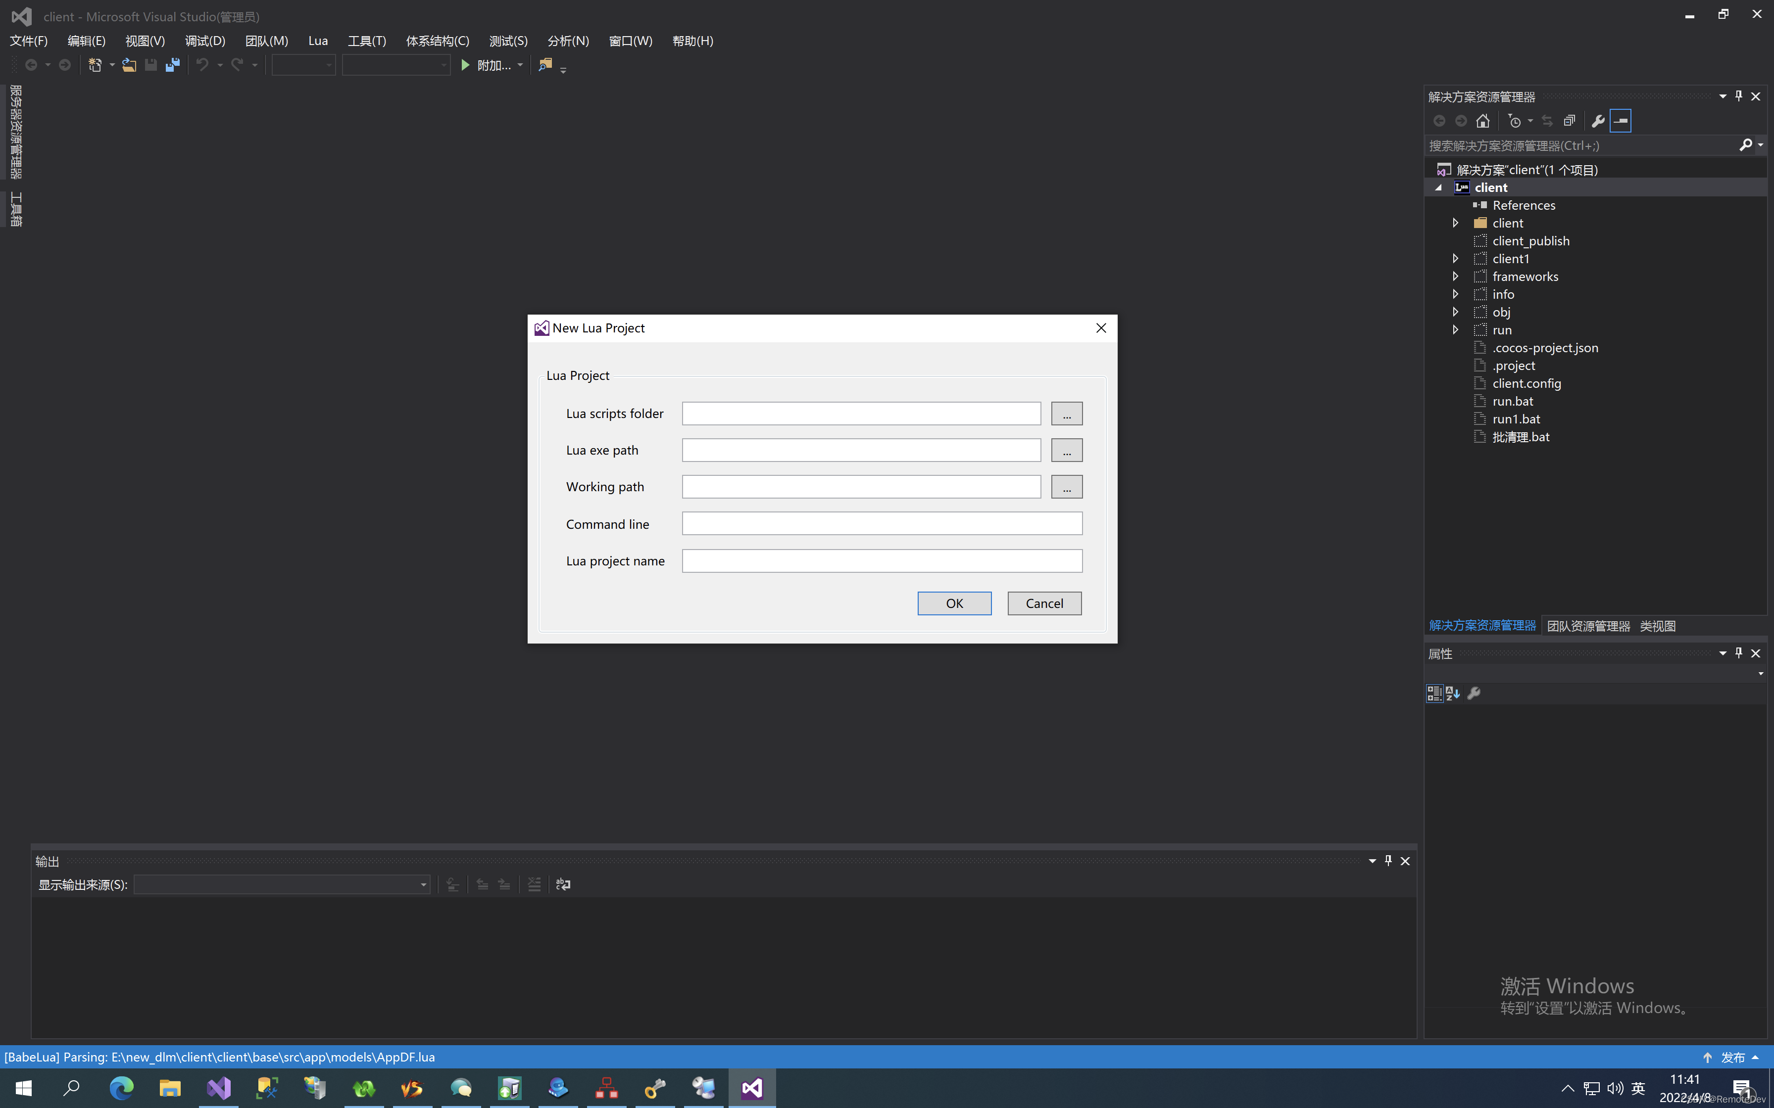Open the Lua menu
1774x1108 pixels.
pyautogui.click(x=317, y=41)
